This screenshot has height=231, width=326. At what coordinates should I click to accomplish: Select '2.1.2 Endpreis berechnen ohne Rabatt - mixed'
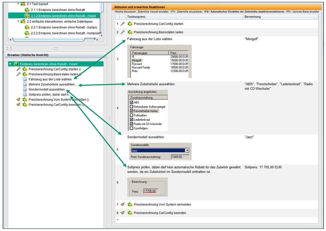(63, 16)
